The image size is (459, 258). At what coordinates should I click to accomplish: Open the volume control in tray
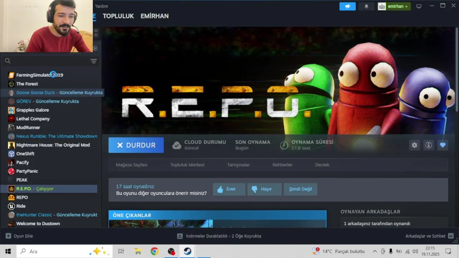[415, 251]
